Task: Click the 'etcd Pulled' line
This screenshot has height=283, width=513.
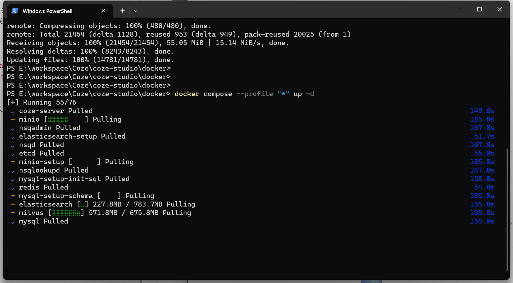Action: [41, 154]
